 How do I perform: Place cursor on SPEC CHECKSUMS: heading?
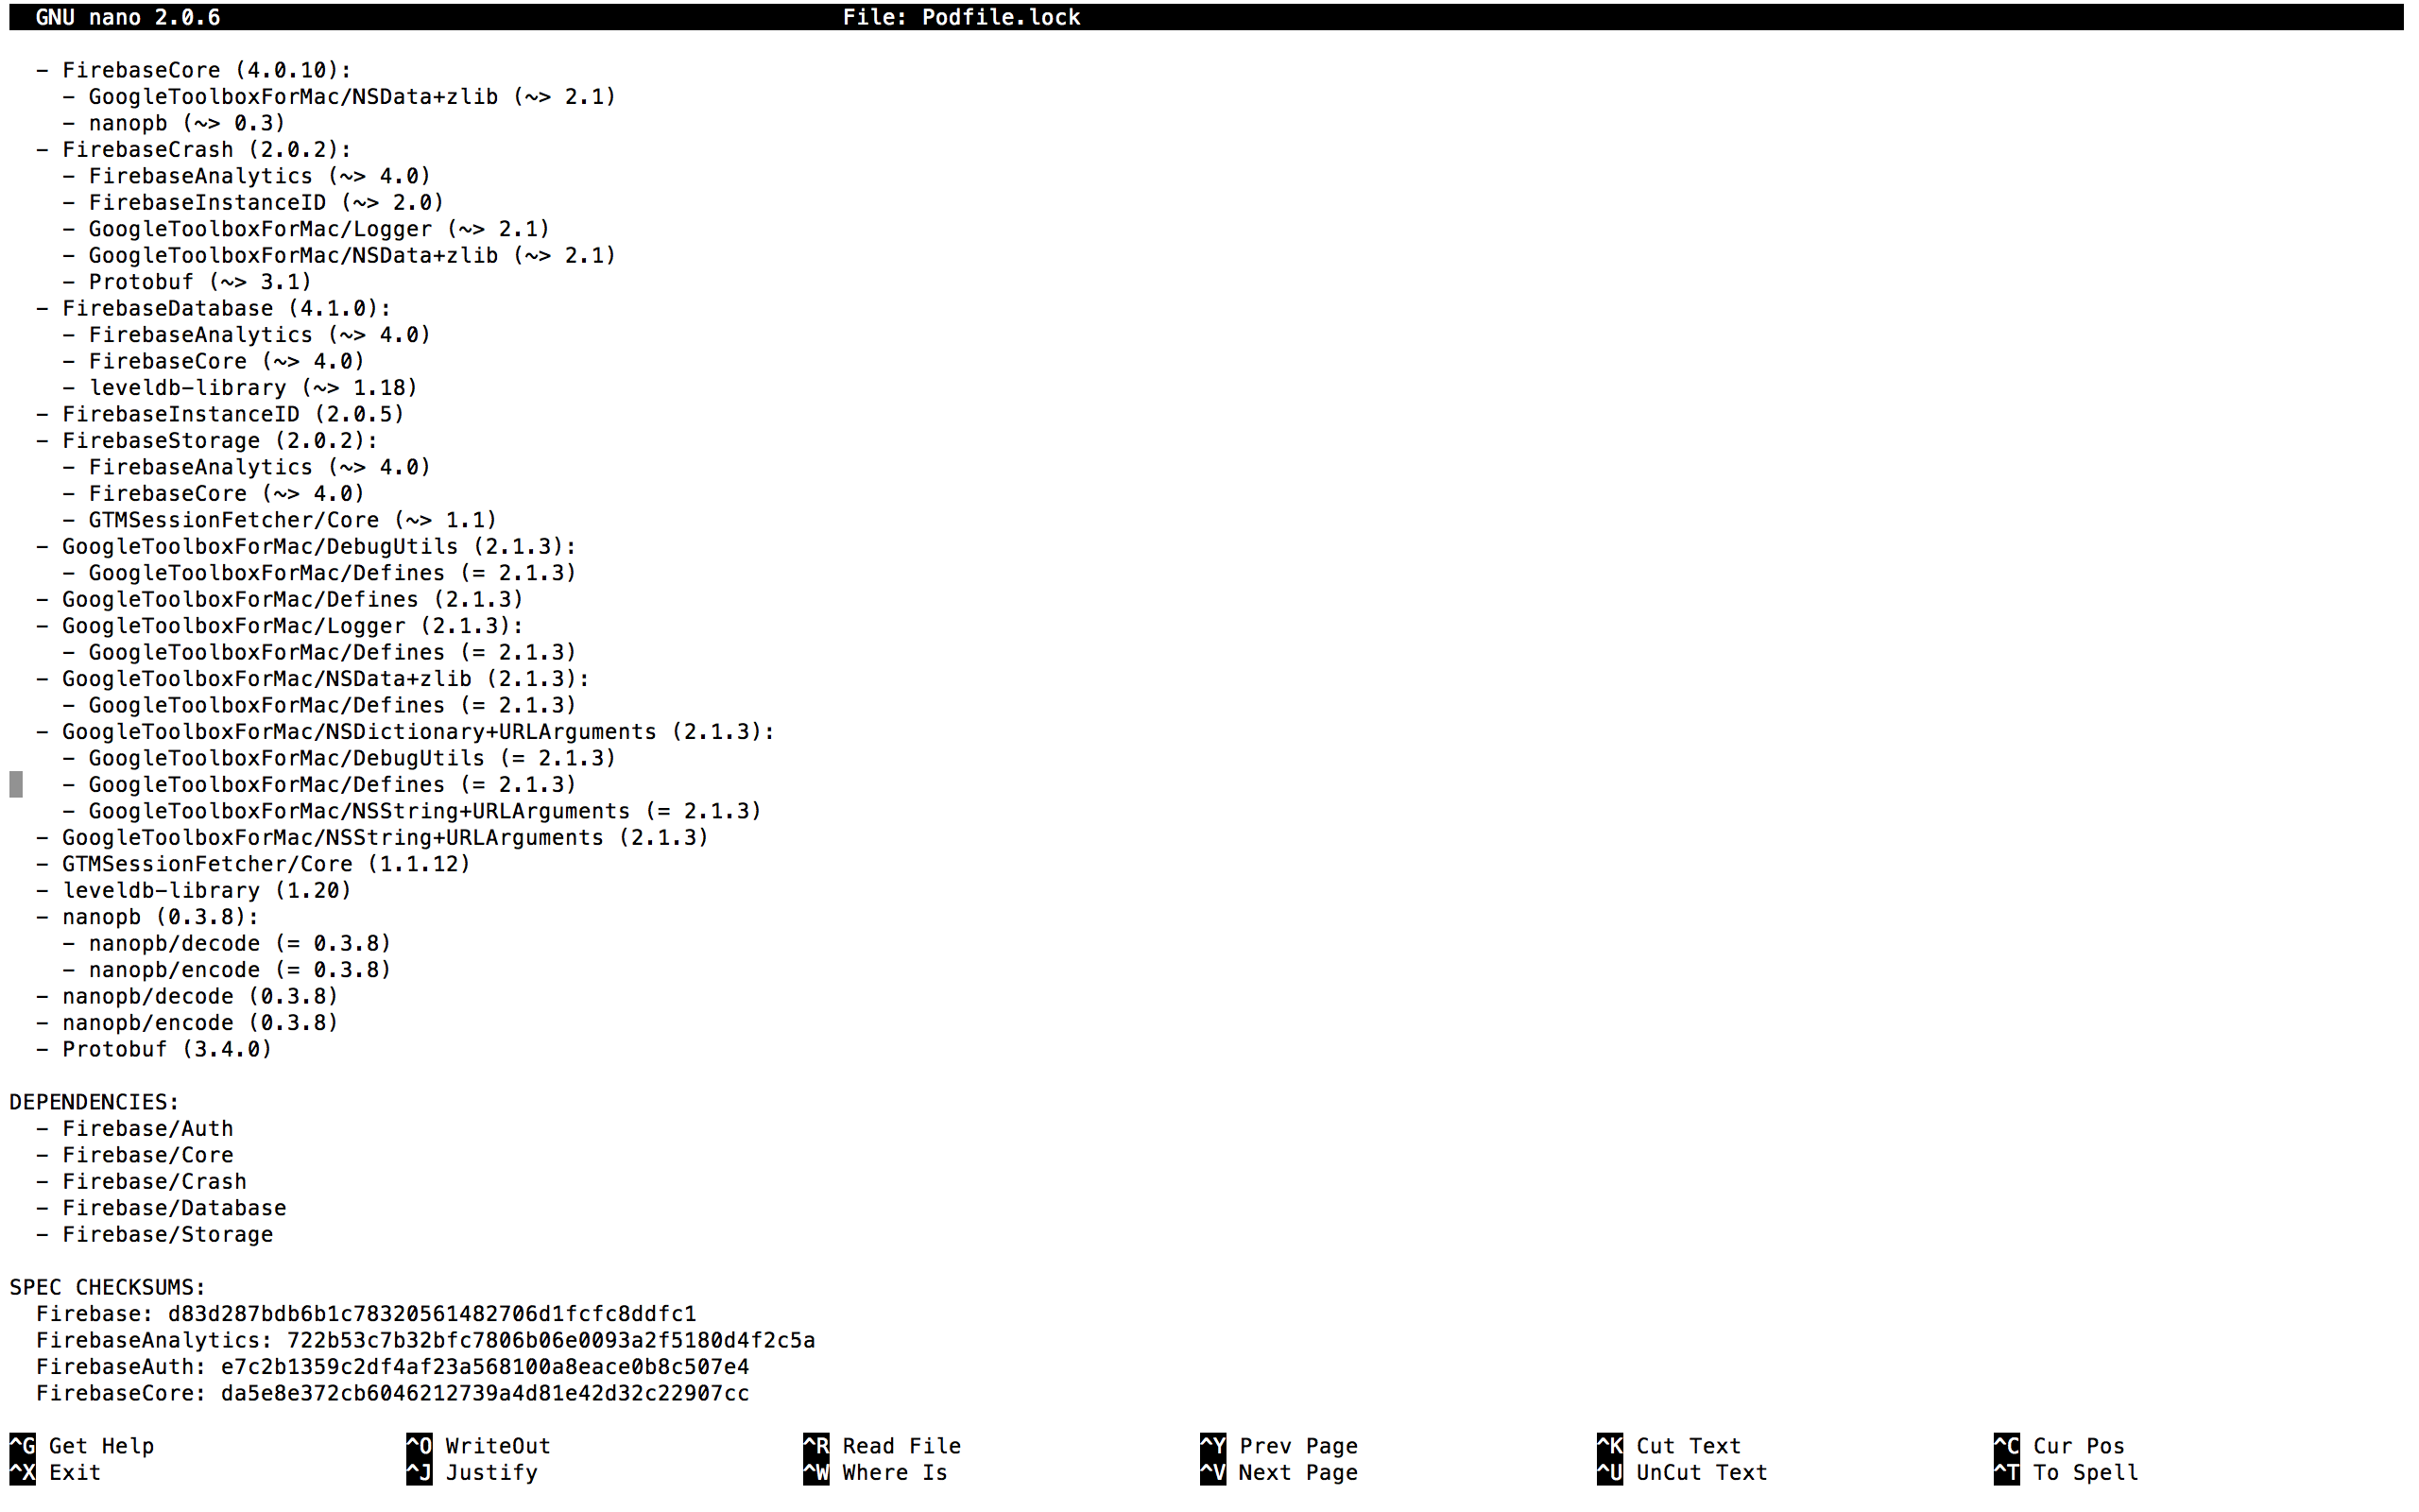click(x=107, y=1287)
